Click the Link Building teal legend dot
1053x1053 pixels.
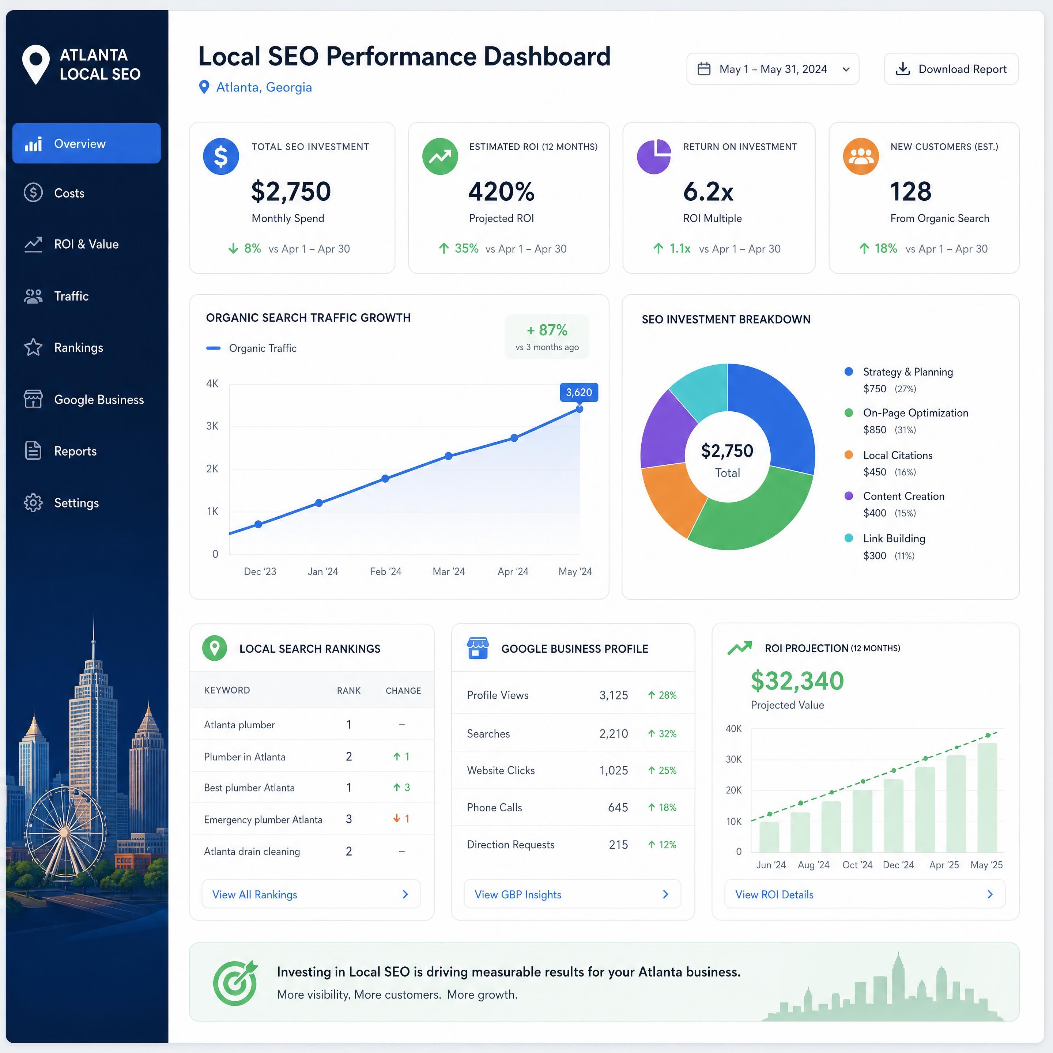(849, 538)
